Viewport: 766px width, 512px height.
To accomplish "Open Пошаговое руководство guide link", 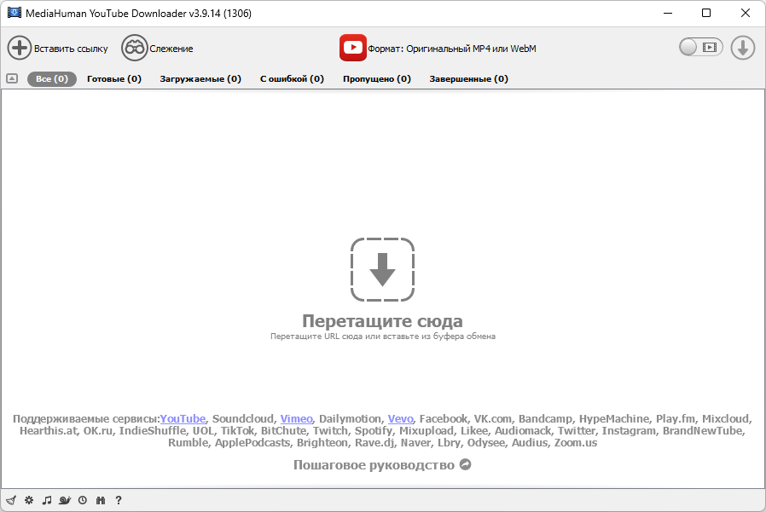I will 374,464.
